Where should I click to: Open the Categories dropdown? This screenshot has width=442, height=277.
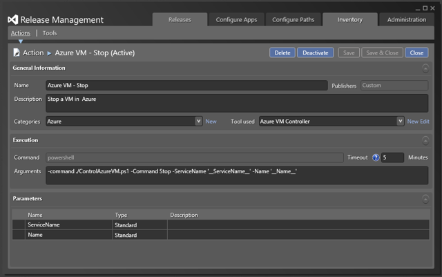[198, 122]
